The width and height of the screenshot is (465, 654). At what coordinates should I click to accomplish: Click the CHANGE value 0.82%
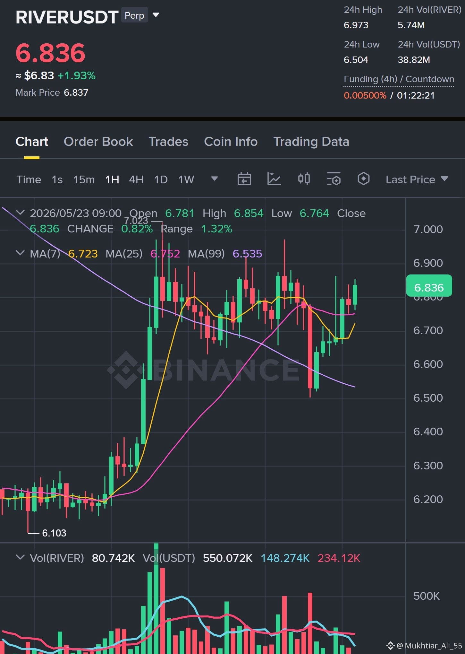pyautogui.click(x=137, y=229)
